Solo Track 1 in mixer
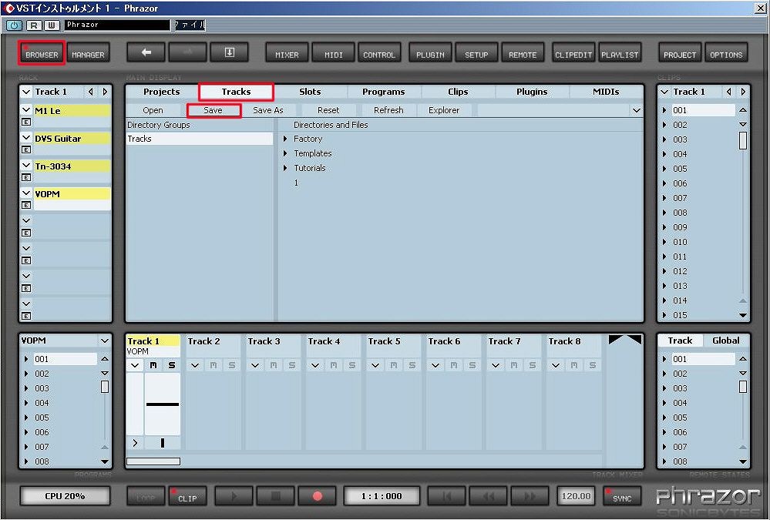This screenshot has height=520, width=770. [x=171, y=365]
